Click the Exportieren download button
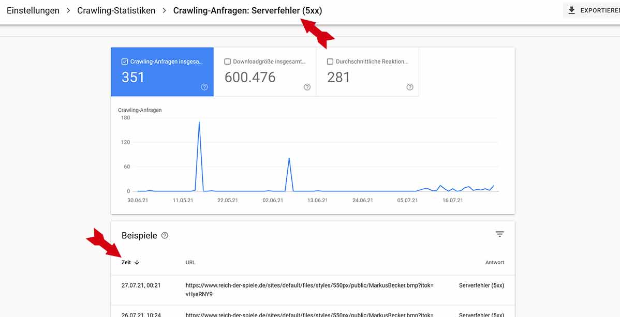 point(592,11)
